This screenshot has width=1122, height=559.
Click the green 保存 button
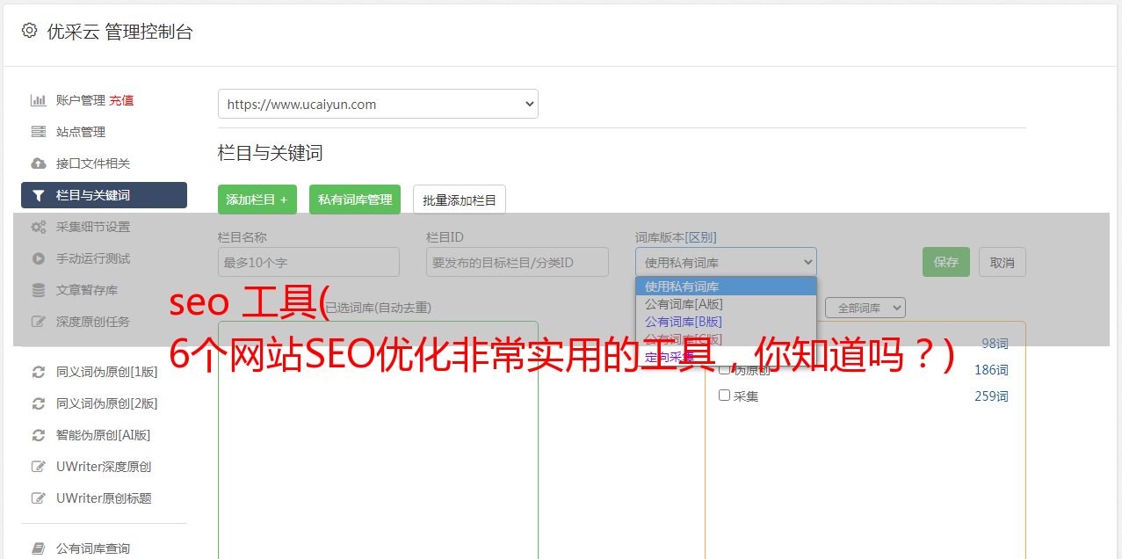point(946,262)
